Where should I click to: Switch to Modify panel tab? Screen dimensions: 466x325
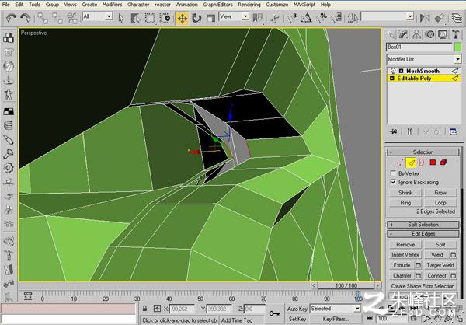(x=403, y=35)
